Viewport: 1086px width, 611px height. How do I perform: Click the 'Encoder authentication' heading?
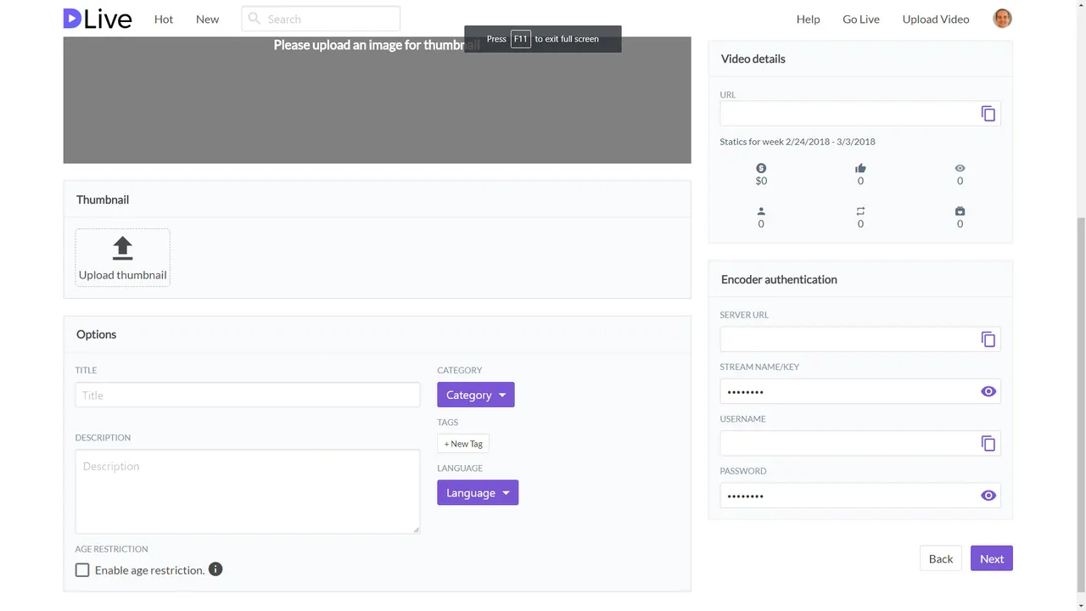tap(779, 279)
